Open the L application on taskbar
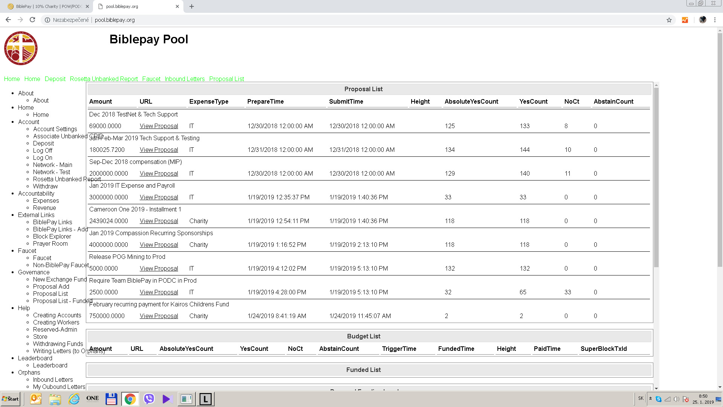 (x=206, y=399)
